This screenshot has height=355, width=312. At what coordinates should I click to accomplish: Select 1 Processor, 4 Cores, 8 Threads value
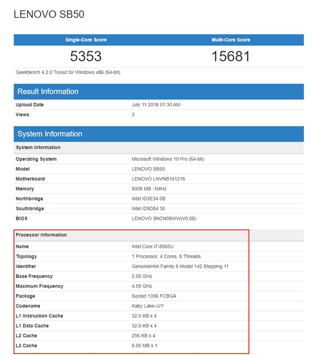coord(166,256)
